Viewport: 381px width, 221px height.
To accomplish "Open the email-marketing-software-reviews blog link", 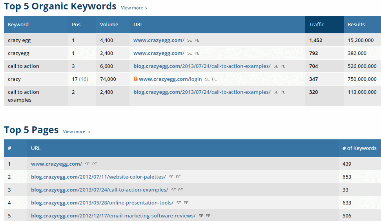I will [x=113, y=216].
